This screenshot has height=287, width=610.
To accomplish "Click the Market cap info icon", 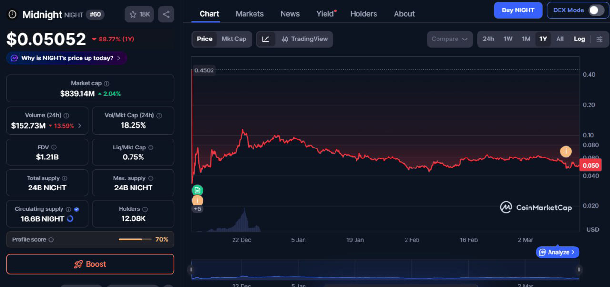I will pyautogui.click(x=106, y=83).
